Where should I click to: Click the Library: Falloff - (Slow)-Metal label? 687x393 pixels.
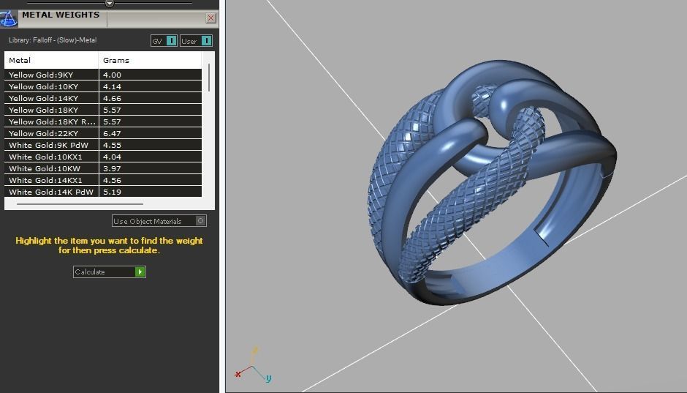point(53,40)
